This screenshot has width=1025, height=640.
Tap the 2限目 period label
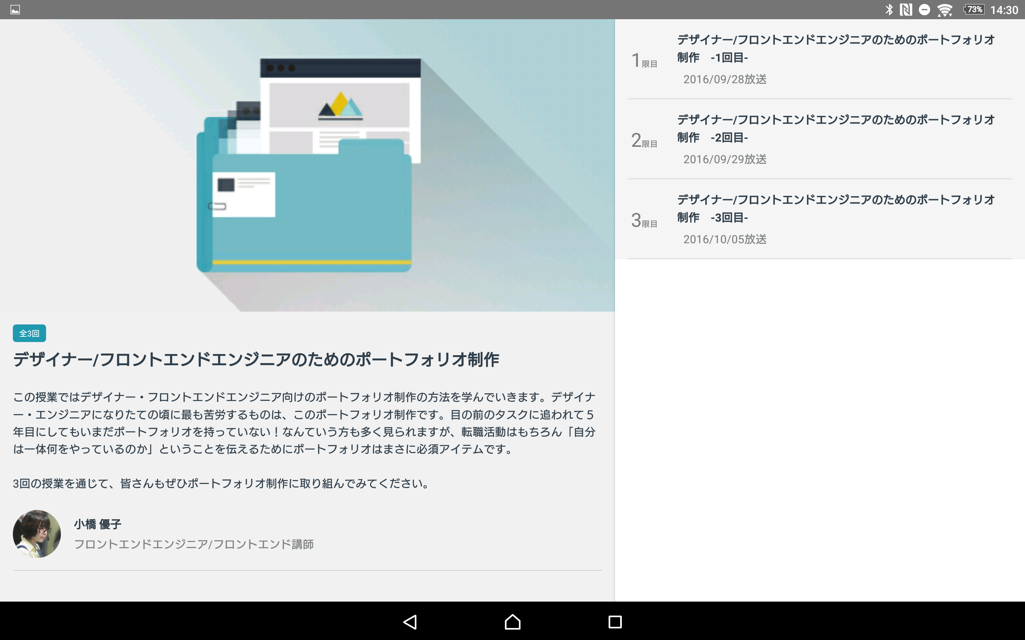click(x=644, y=140)
